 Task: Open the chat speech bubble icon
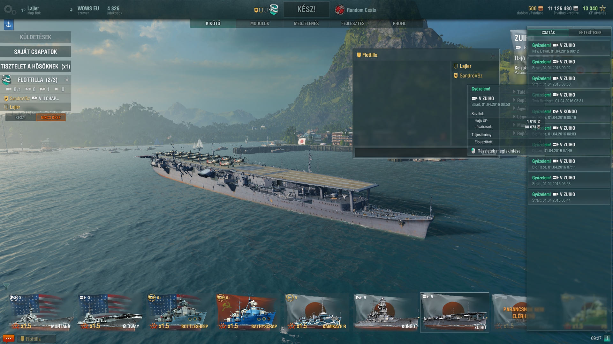(x=8, y=339)
